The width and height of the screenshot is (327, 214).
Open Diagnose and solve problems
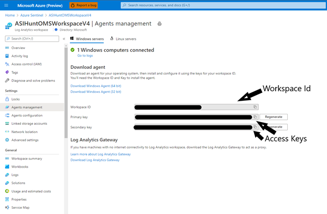click(x=32, y=80)
